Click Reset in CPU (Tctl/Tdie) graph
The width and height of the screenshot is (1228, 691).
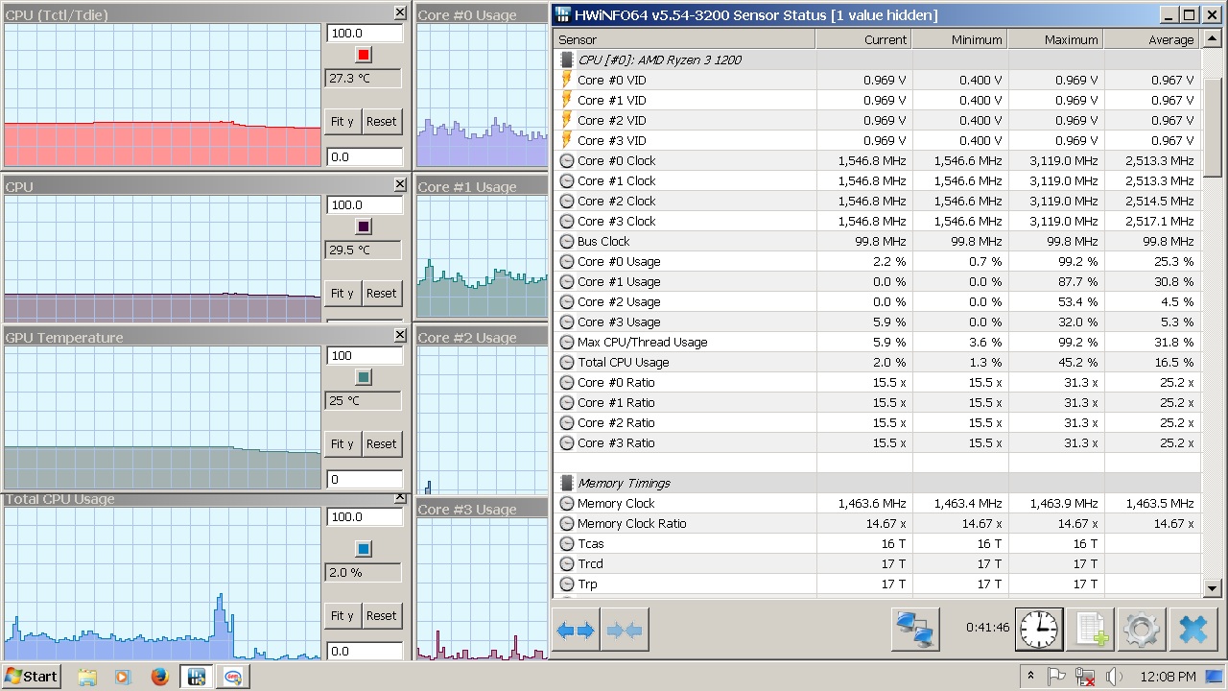[x=381, y=122]
